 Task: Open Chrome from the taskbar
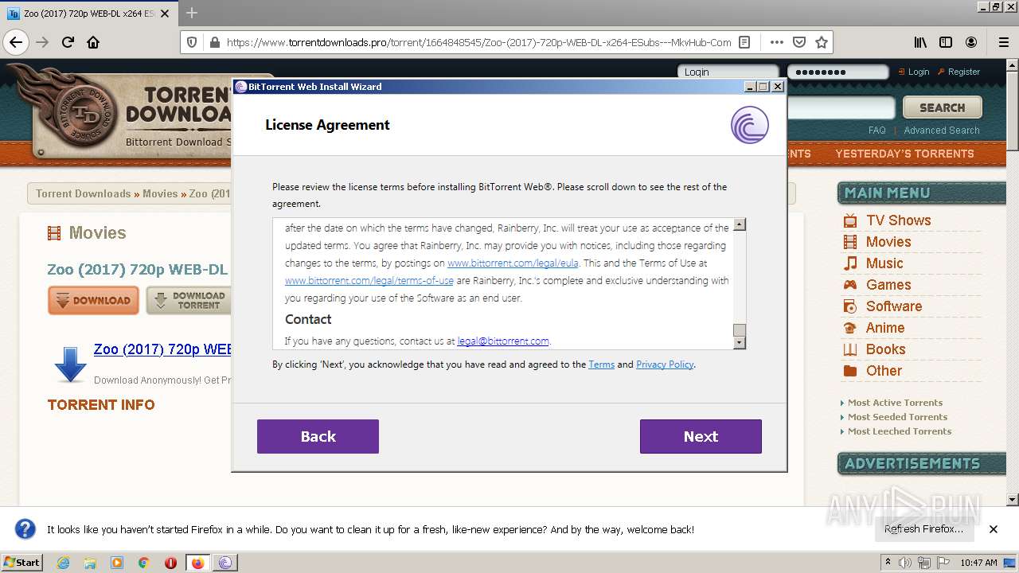[x=143, y=563]
